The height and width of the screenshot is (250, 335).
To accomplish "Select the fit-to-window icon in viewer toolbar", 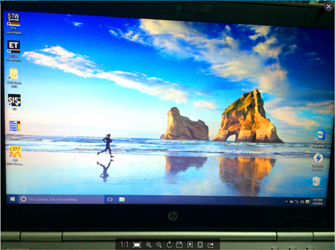I will tap(137, 245).
